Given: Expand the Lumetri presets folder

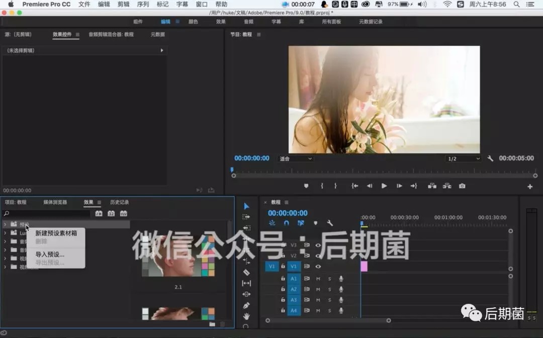Looking at the screenshot, I should (5, 233).
